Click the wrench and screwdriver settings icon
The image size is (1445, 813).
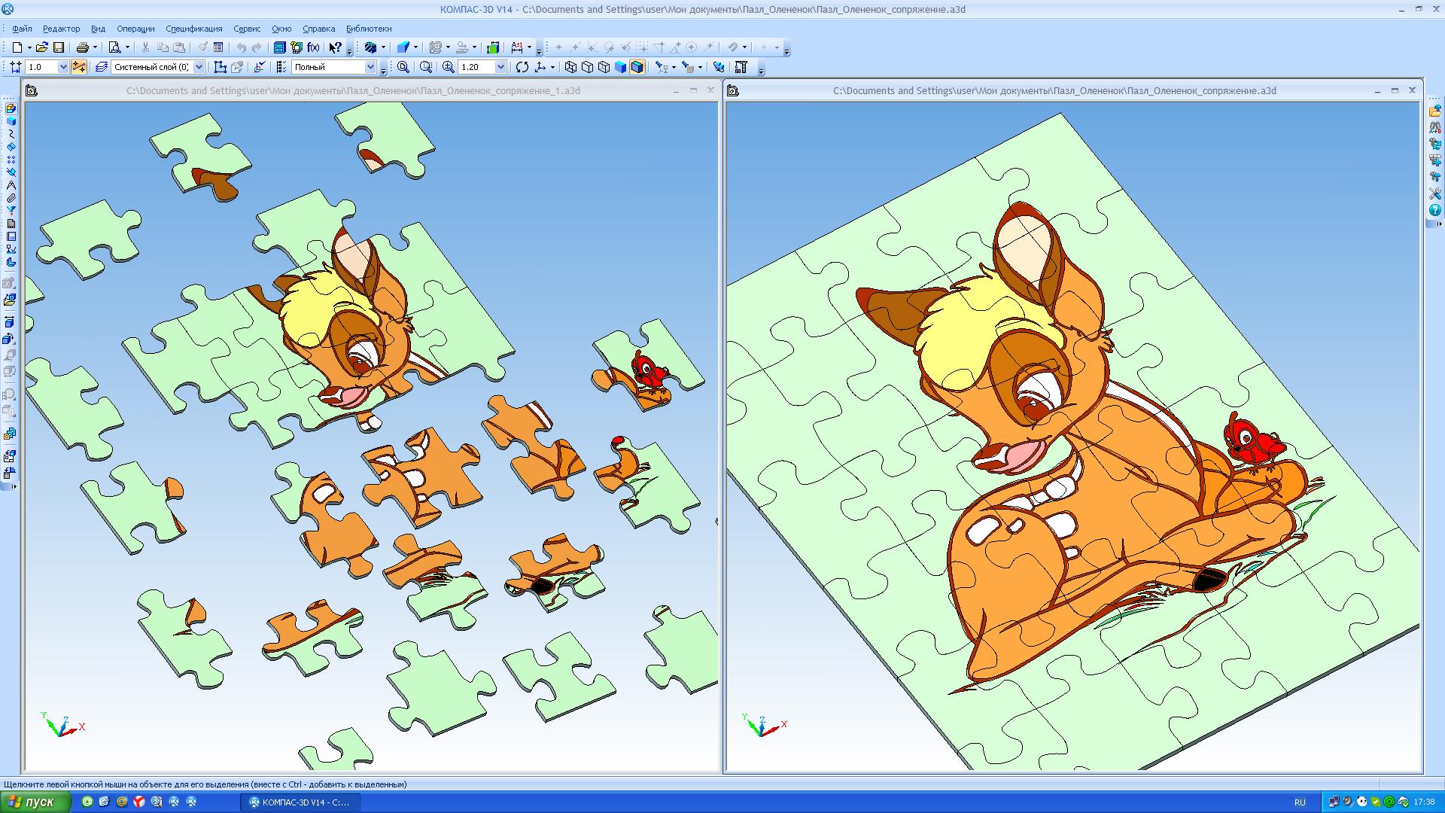1435,194
